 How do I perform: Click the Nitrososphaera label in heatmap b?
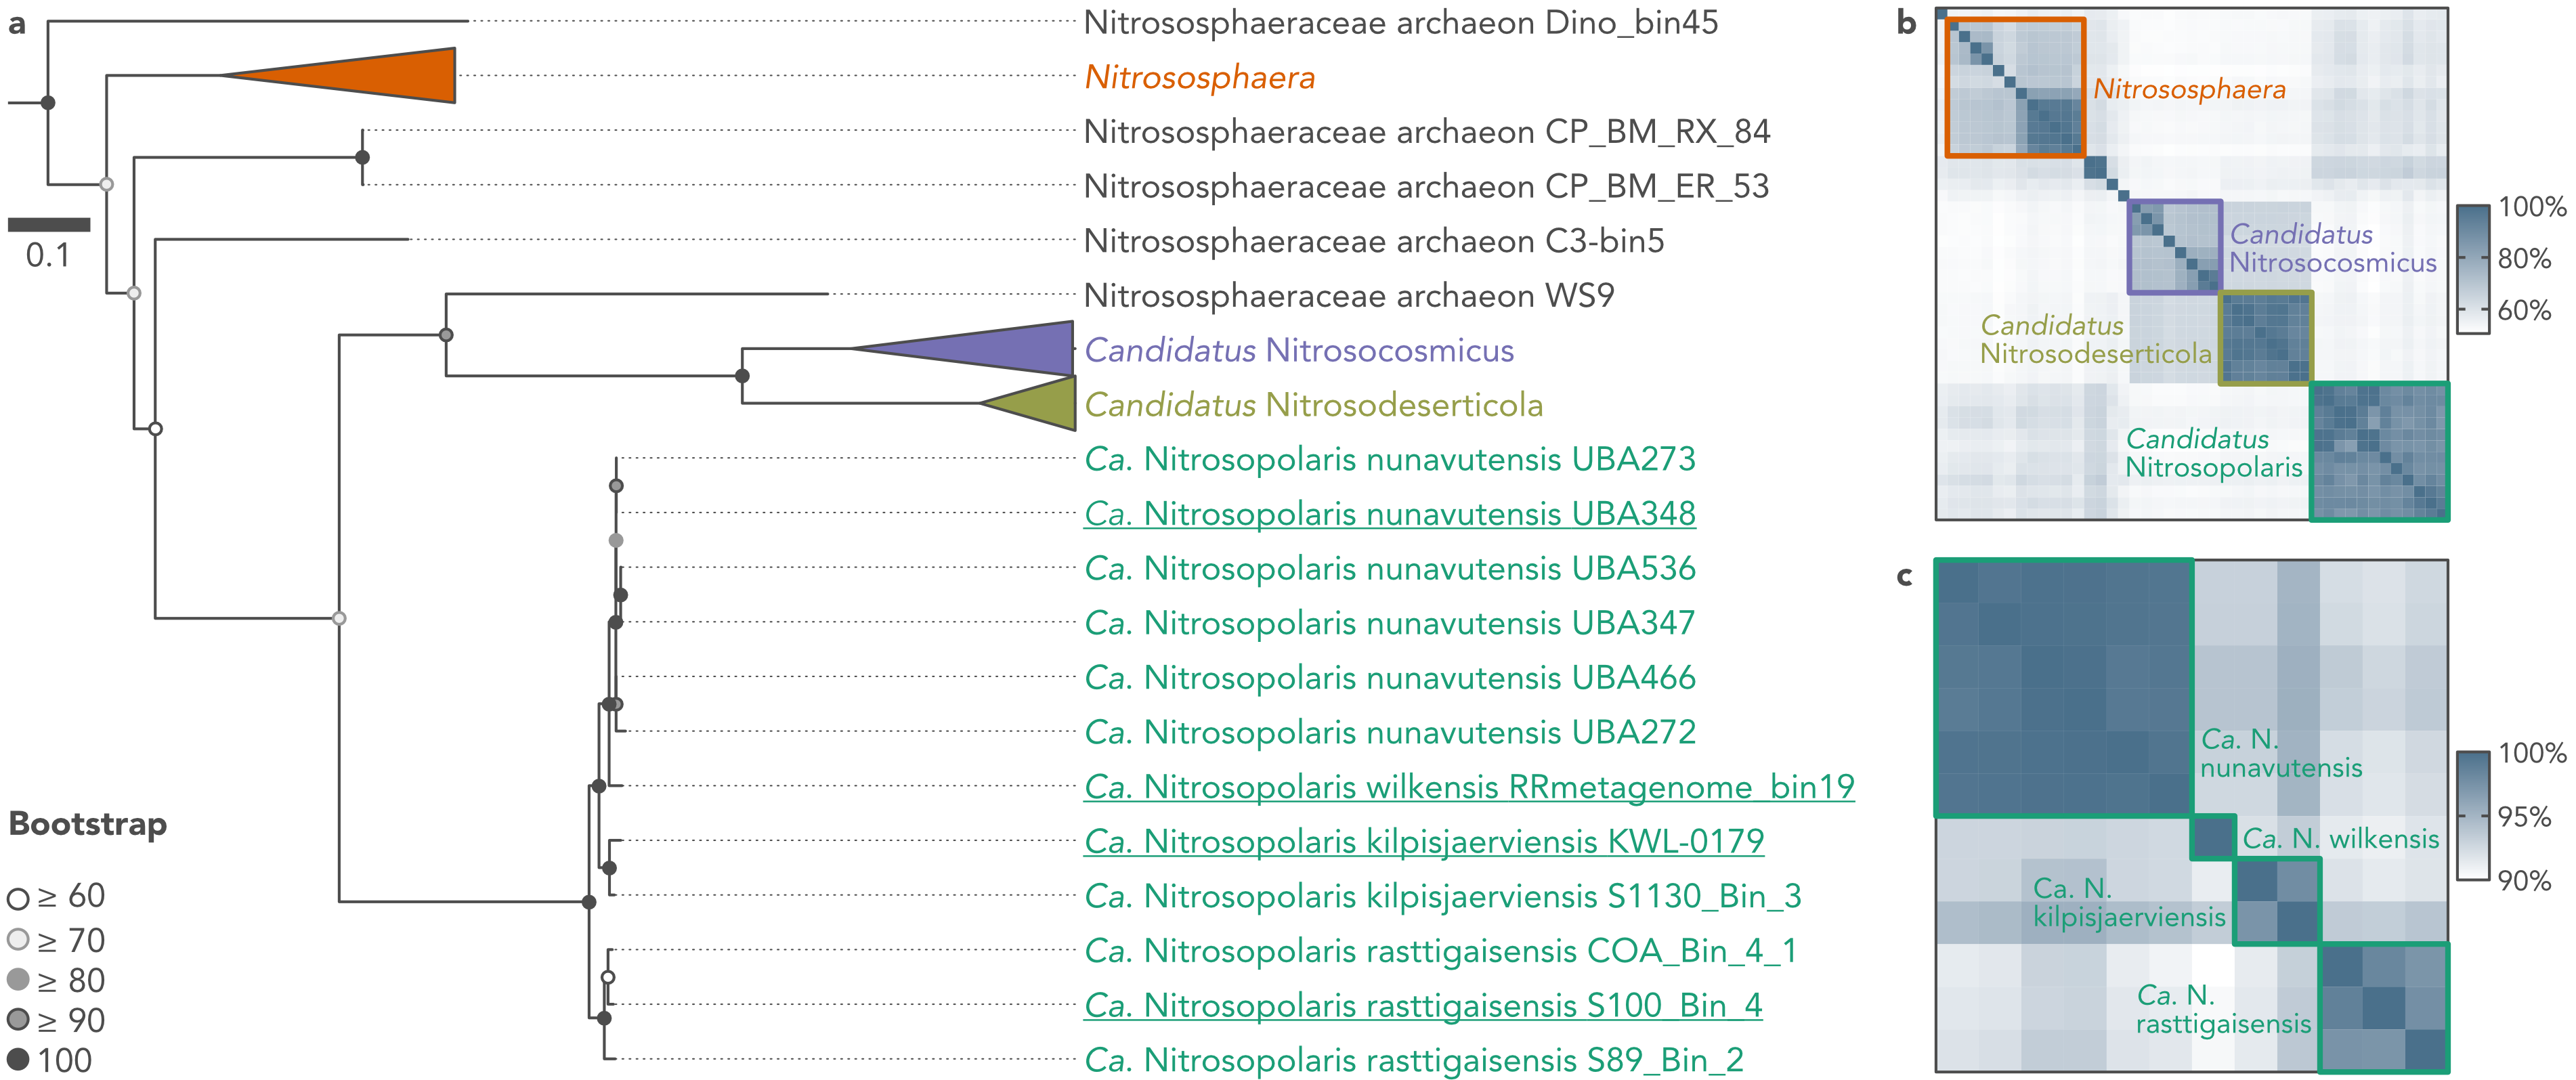(2190, 89)
